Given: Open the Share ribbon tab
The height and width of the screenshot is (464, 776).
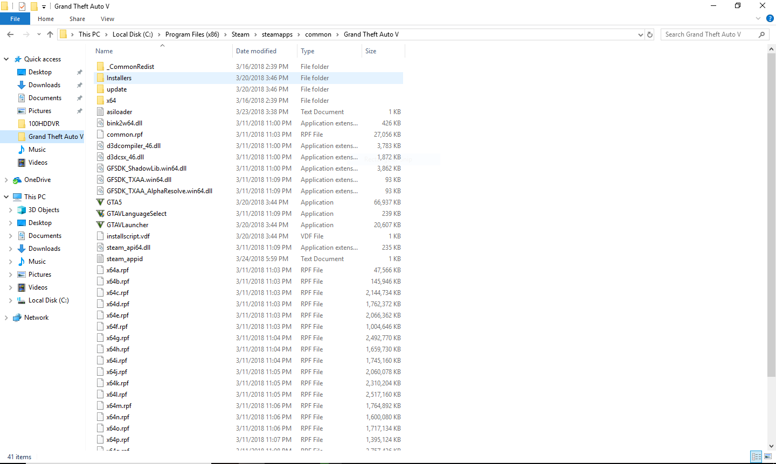Looking at the screenshot, I should click(x=77, y=19).
